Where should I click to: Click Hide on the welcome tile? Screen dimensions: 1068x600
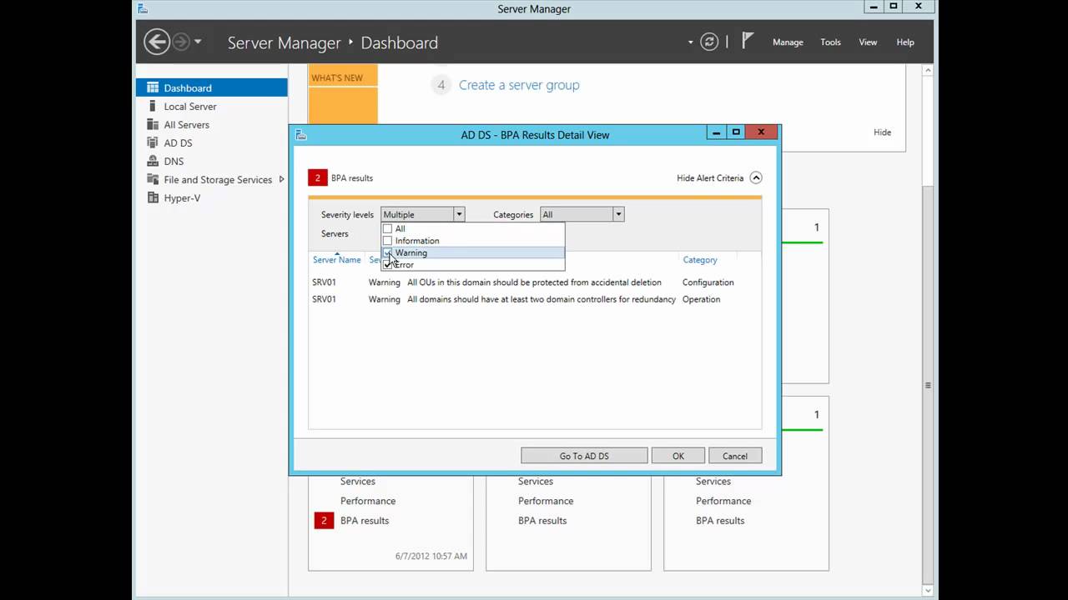882,132
